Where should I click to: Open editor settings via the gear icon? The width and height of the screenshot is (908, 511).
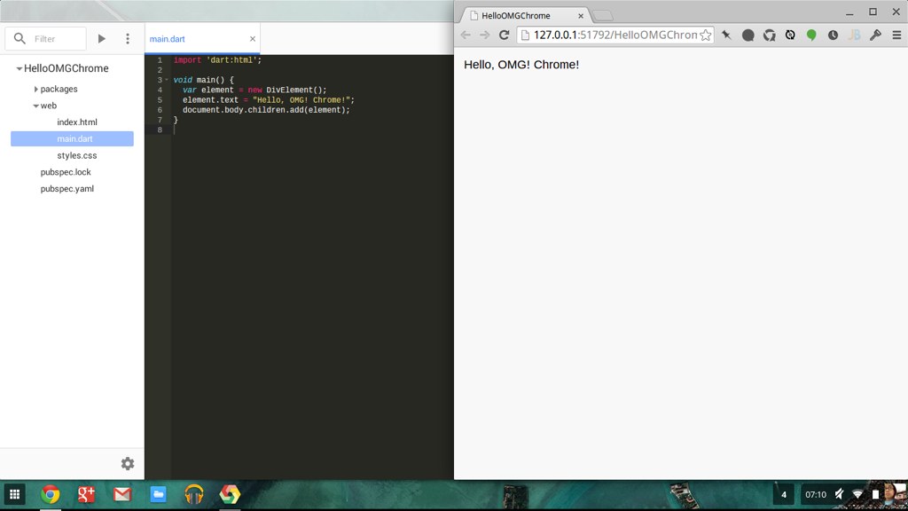[x=128, y=463]
